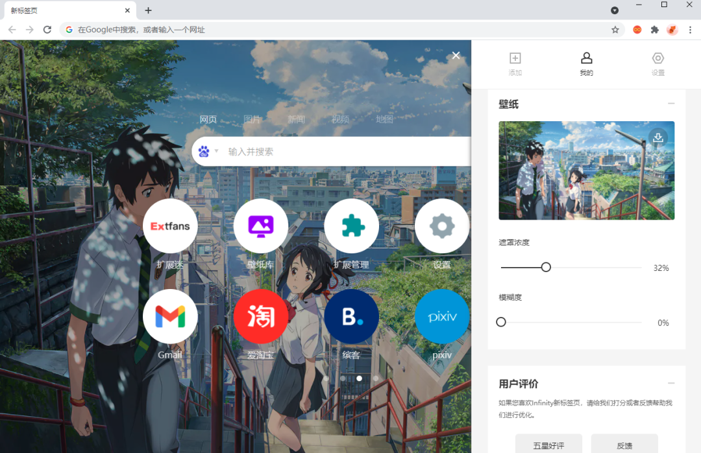Open the tab search dropdown arrow

615,10
